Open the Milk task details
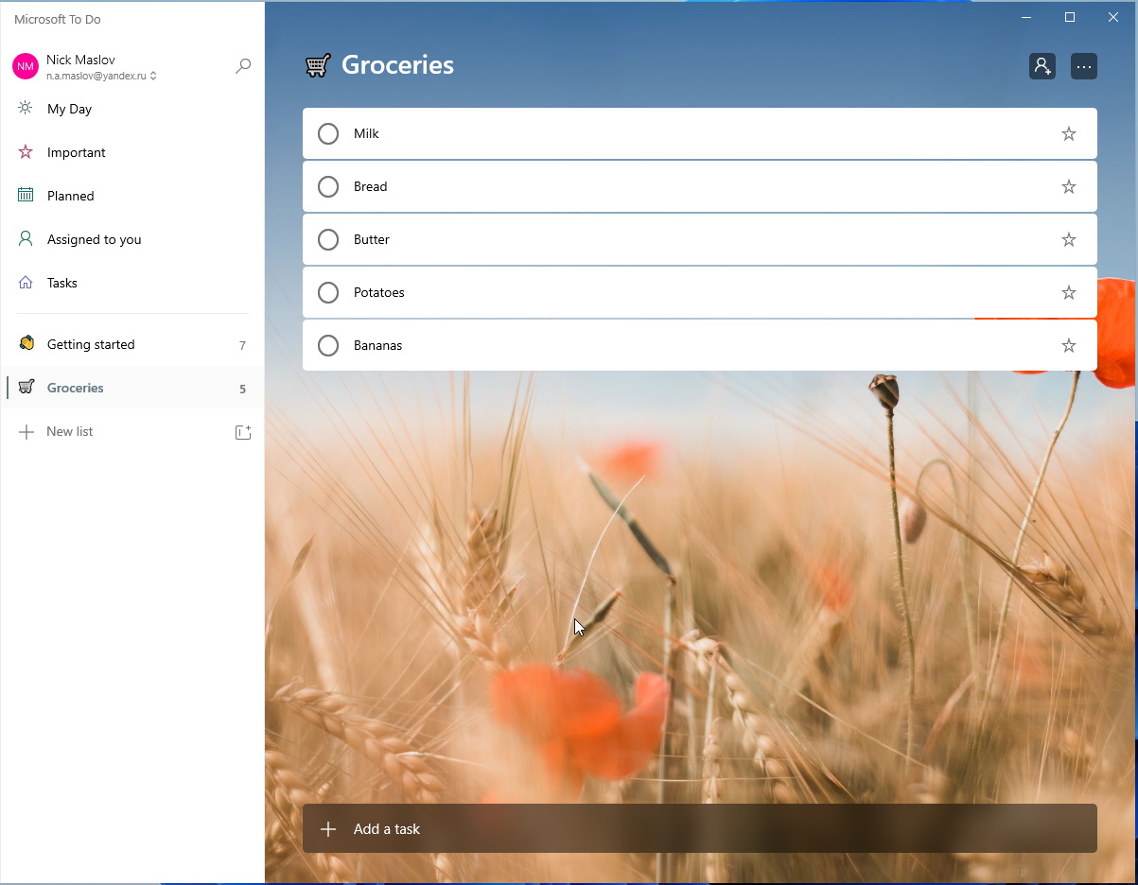Screen dimensions: 1138x885 700,133
